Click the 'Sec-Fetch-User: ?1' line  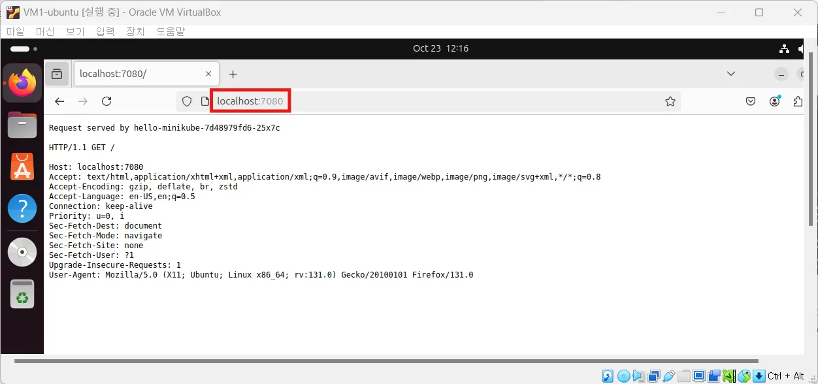91,255
